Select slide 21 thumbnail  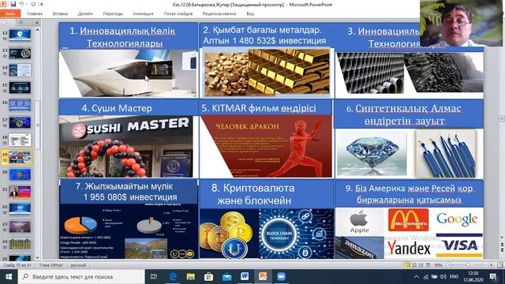[x=20, y=192]
